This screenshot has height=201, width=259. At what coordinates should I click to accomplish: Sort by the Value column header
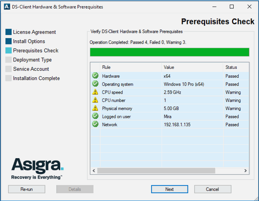[x=192, y=67]
